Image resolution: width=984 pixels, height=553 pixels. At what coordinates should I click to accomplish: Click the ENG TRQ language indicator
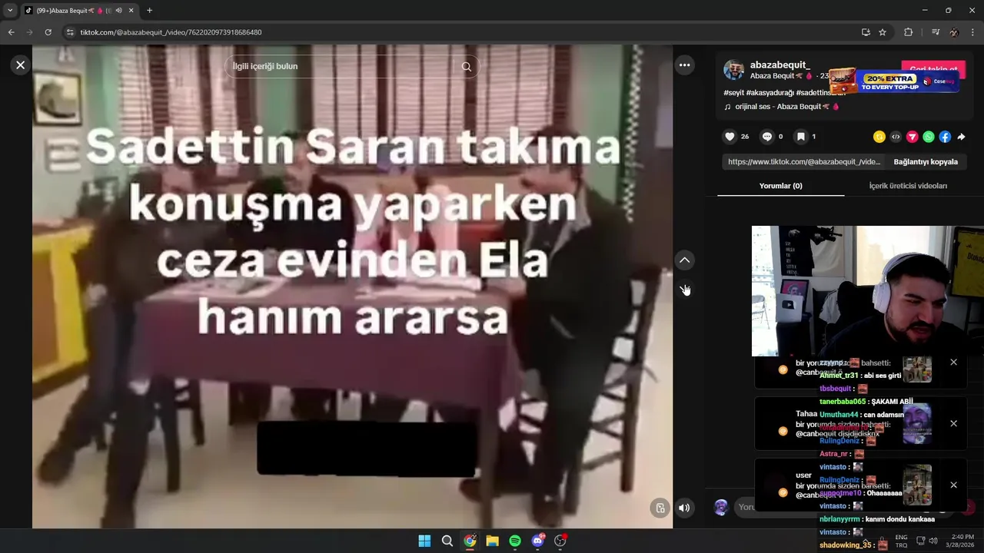[901, 541]
